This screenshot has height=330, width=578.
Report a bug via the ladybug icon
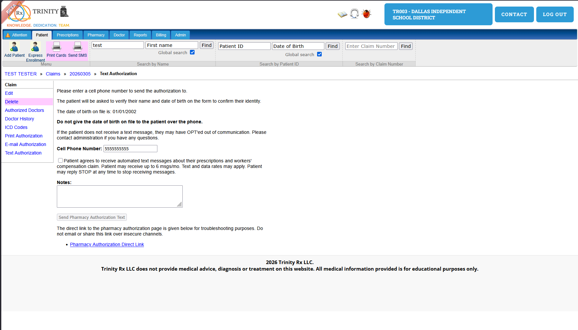(x=366, y=14)
